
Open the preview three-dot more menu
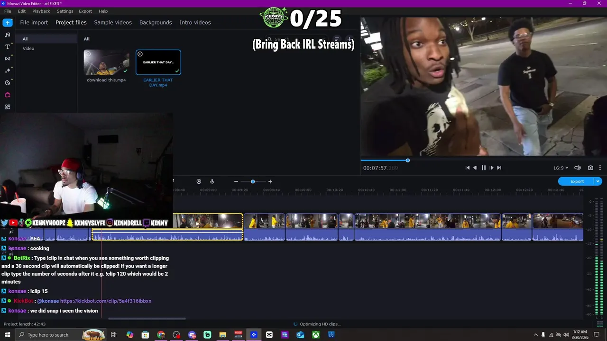pyautogui.click(x=600, y=168)
